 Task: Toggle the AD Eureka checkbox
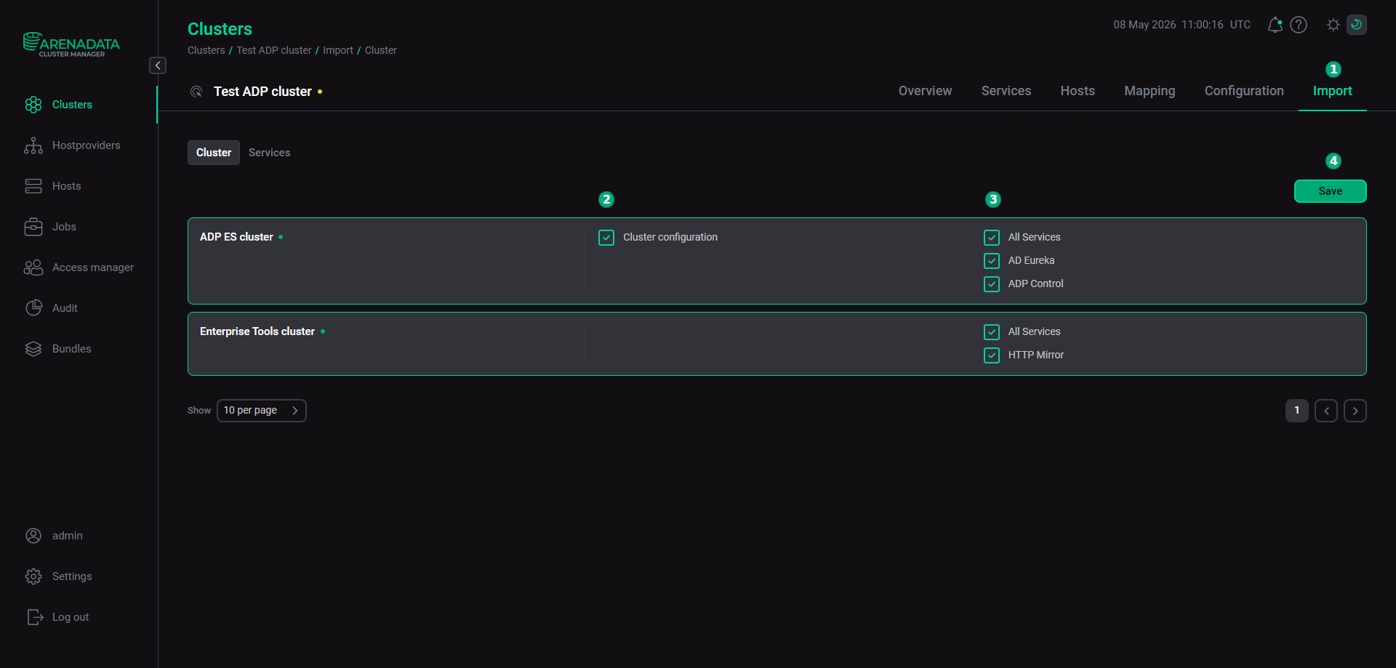(992, 261)
